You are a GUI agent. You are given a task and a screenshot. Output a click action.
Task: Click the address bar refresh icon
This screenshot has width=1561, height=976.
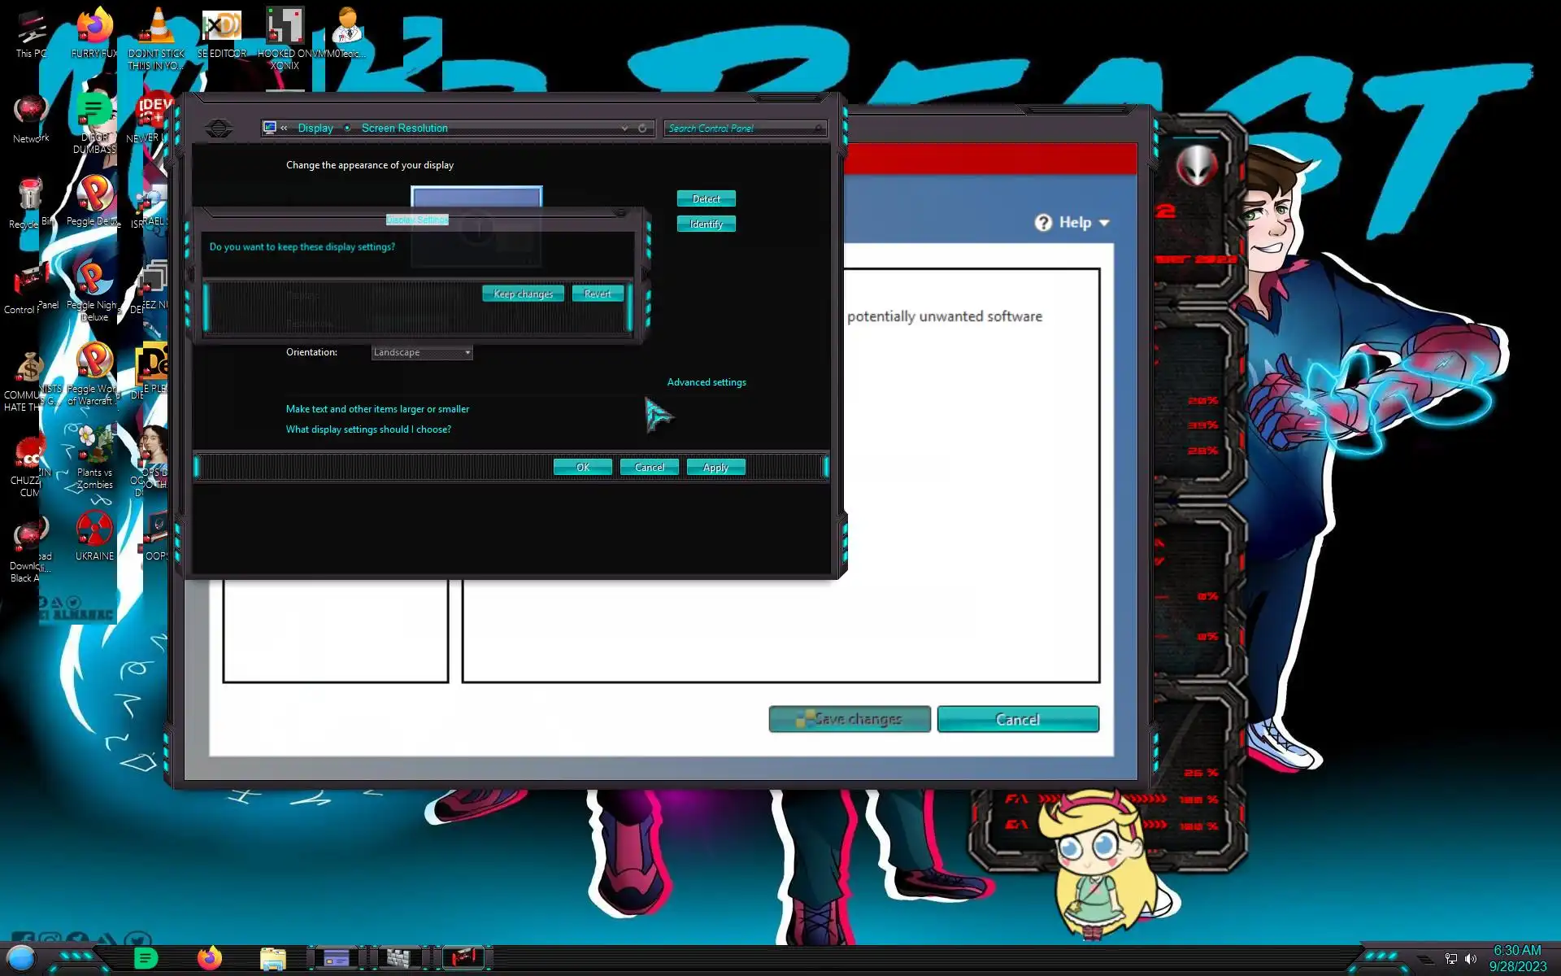coord(642,129)
